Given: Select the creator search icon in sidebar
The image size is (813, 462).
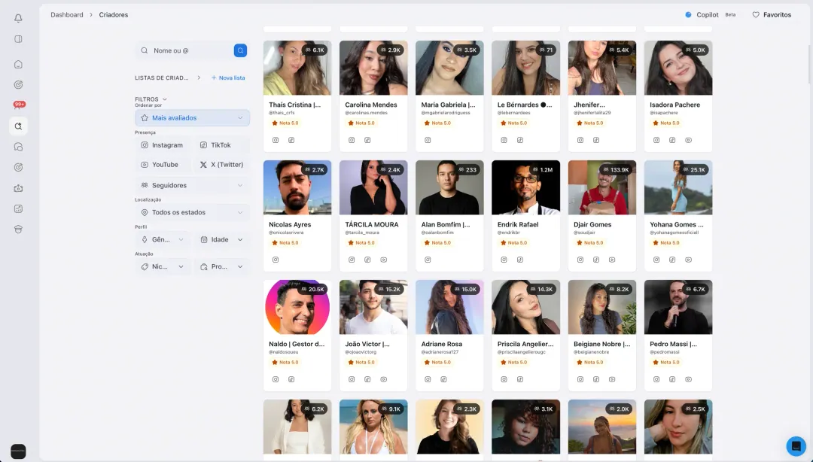Looking at the screenshot, I should pos(18,126).
